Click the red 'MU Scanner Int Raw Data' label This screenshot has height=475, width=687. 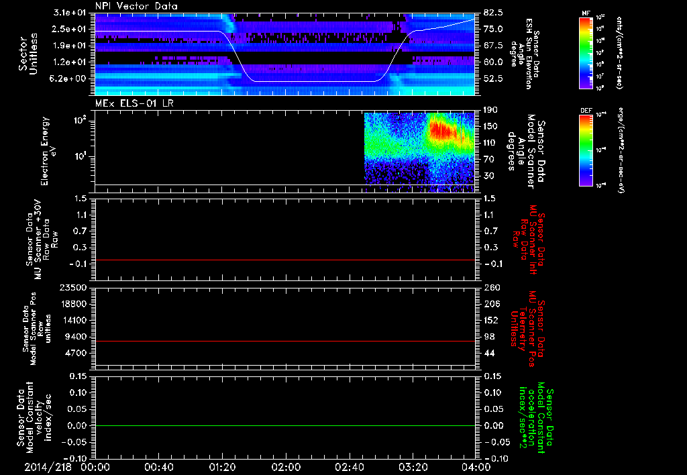(x=528, y=240)
